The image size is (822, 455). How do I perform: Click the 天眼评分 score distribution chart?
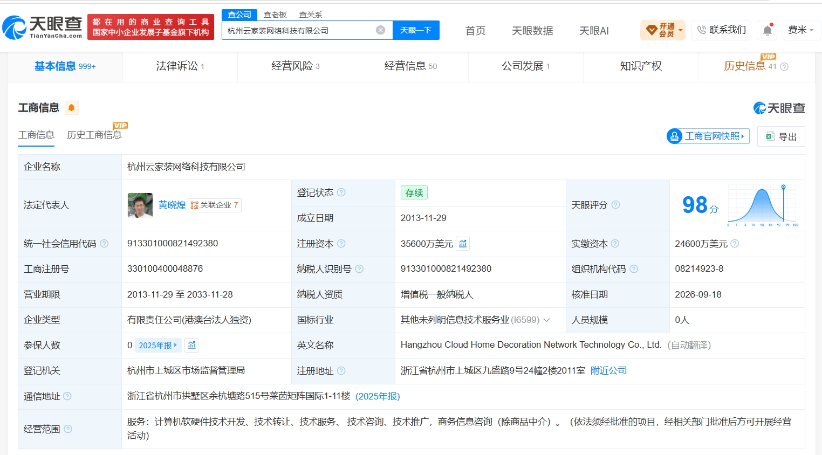click(x=763, y=205)
